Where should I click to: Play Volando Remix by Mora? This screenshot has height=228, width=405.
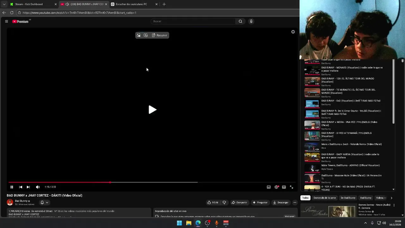(x=347, y=146)
